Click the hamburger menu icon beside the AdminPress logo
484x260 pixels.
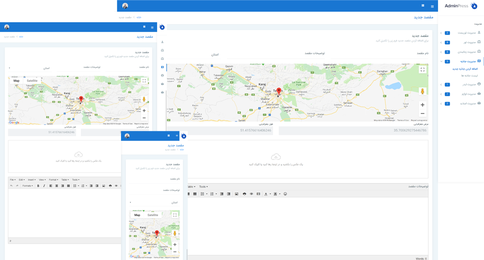(x=432, y=6)
